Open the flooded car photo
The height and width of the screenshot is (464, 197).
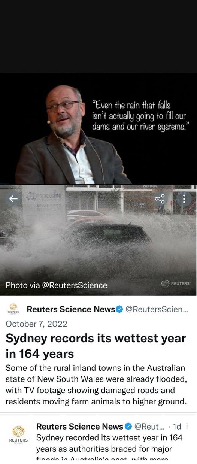[98, 240]
